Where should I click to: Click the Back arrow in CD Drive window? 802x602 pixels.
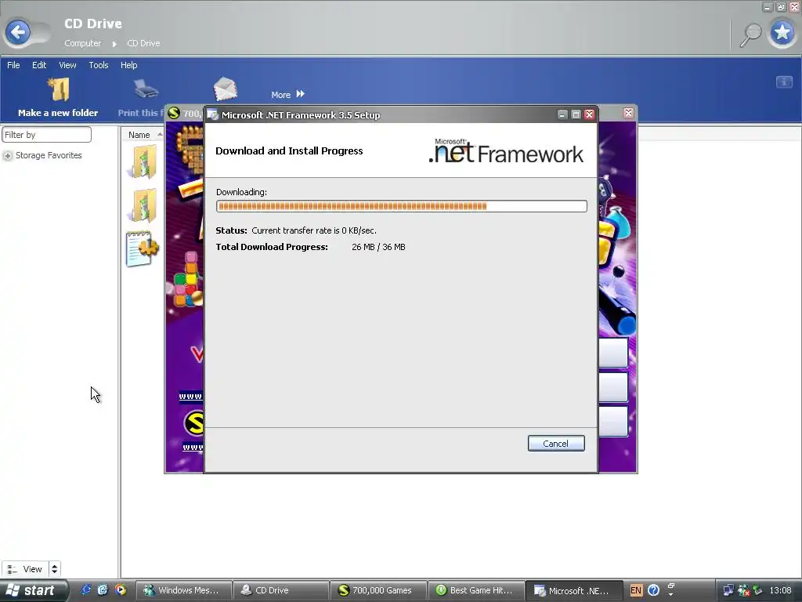point(18,33)
